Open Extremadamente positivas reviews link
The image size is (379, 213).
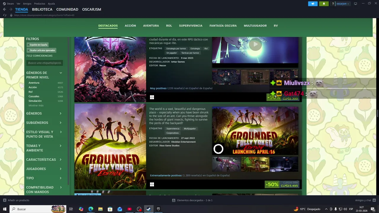(166, 175)
